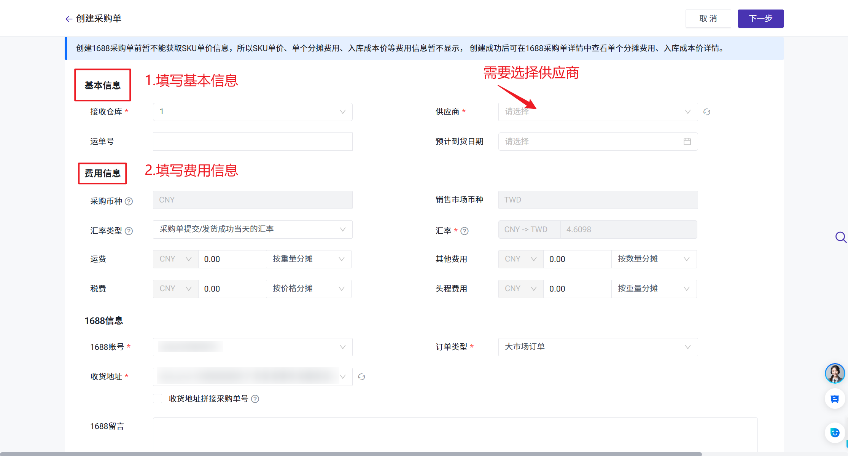Click the 下一步 button
Screen dimensions: 848x456
pos(760,19)
